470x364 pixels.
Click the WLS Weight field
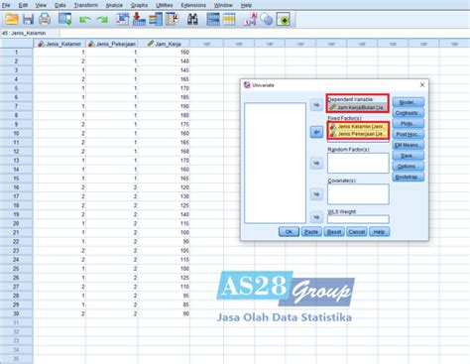pos(358,219)
